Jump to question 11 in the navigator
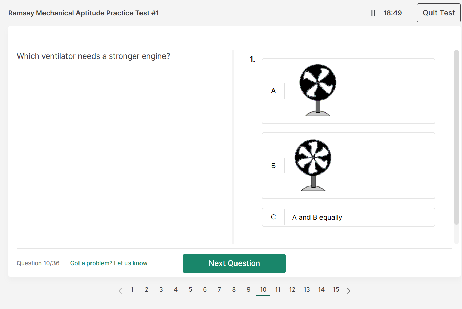The image size is (462, 309). pyautogui.click(x=278, y=290)
